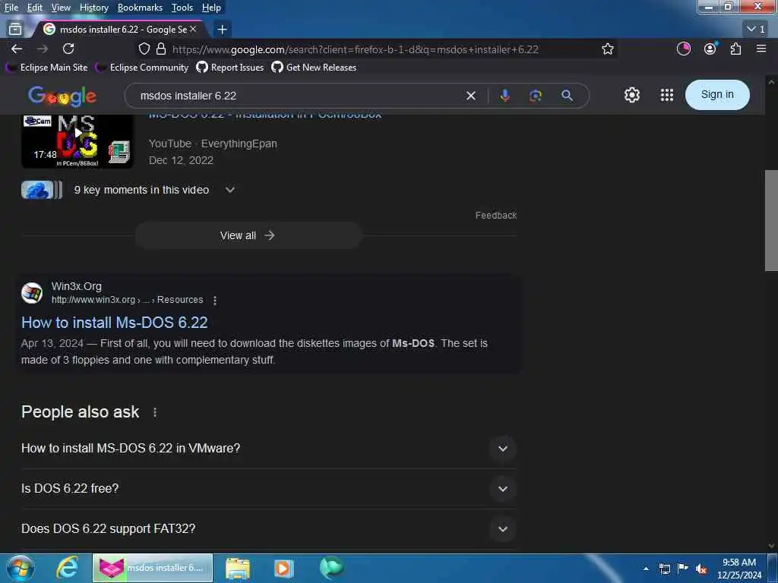Image resolution: width=778 pixels, height=583 pixels.
Task: Open the File menu
Action: click(11, 8)
